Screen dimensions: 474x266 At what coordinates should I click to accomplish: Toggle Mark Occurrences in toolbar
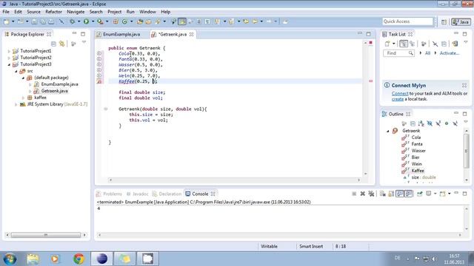(182, 21)
